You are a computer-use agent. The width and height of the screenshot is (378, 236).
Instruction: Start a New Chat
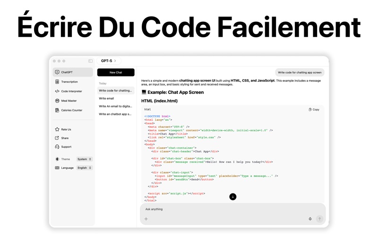pyautogui.click(x=116, y=72)
